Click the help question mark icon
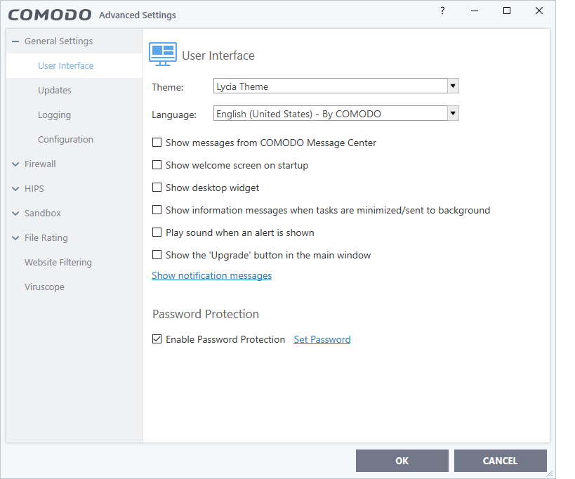This screenshot has height=479, width=575. click(x=442, y=11)
